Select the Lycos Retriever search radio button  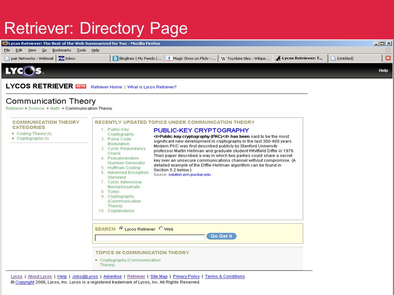click(121, 229)
